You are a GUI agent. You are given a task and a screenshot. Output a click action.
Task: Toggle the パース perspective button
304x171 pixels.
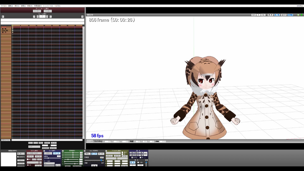[x=57, y=153]
